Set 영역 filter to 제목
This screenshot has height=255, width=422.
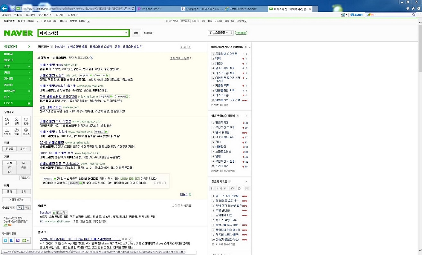(x=23, y=192)
